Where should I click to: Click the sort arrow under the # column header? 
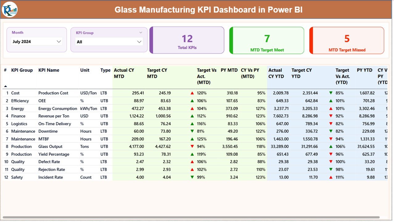coord(5,86)
